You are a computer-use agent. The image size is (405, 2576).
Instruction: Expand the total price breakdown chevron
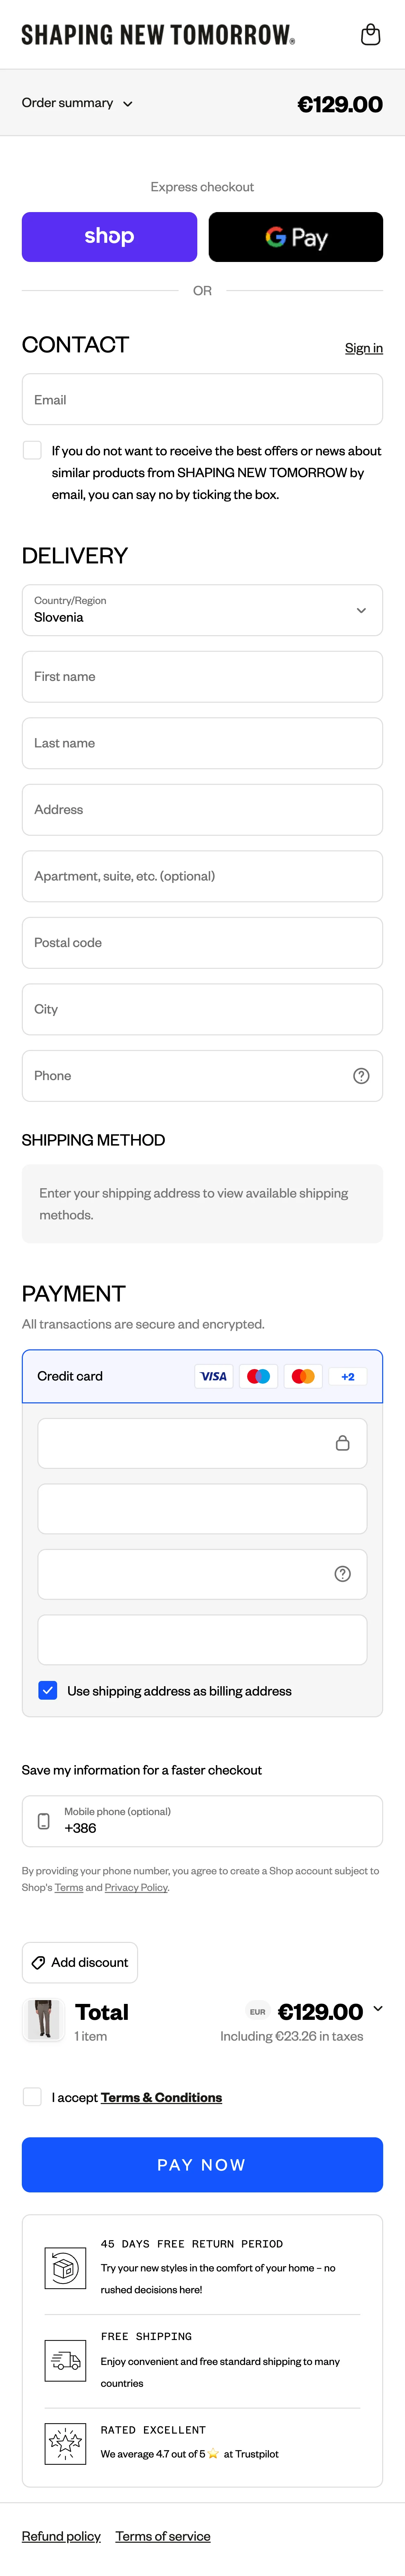coord(377,2009)
